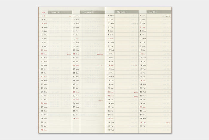Click '28 Sun' in the February column
The width and height of the screenshot is (209, 140).
click(x=76, y=119)
